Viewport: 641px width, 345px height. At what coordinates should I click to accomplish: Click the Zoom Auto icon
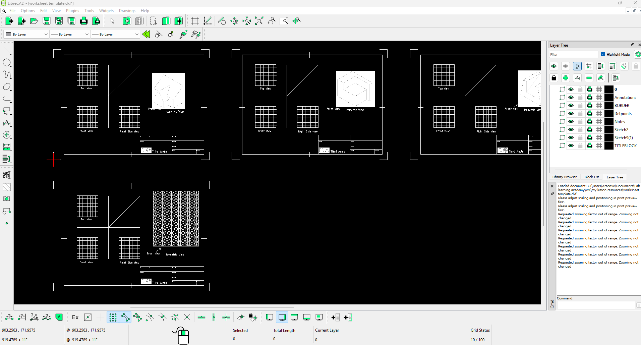coord(259,21)
